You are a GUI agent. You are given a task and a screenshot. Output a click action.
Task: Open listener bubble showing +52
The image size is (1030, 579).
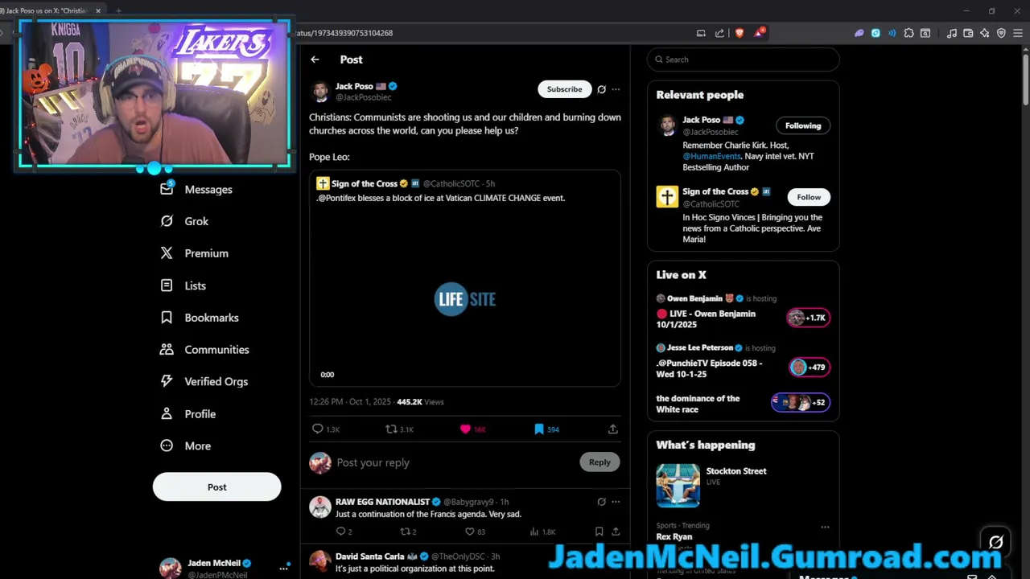[x=800, y=402]
